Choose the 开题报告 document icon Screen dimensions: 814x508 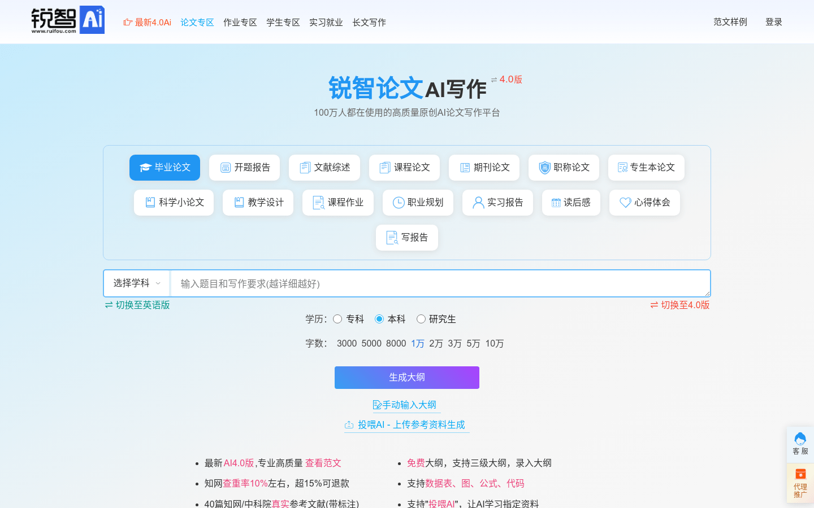pyautogui.click(x=226, y=168)
